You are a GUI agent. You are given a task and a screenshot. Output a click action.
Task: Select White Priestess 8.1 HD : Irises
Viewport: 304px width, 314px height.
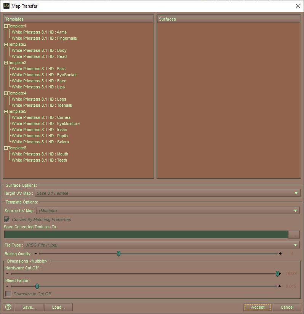pos(39,130)
